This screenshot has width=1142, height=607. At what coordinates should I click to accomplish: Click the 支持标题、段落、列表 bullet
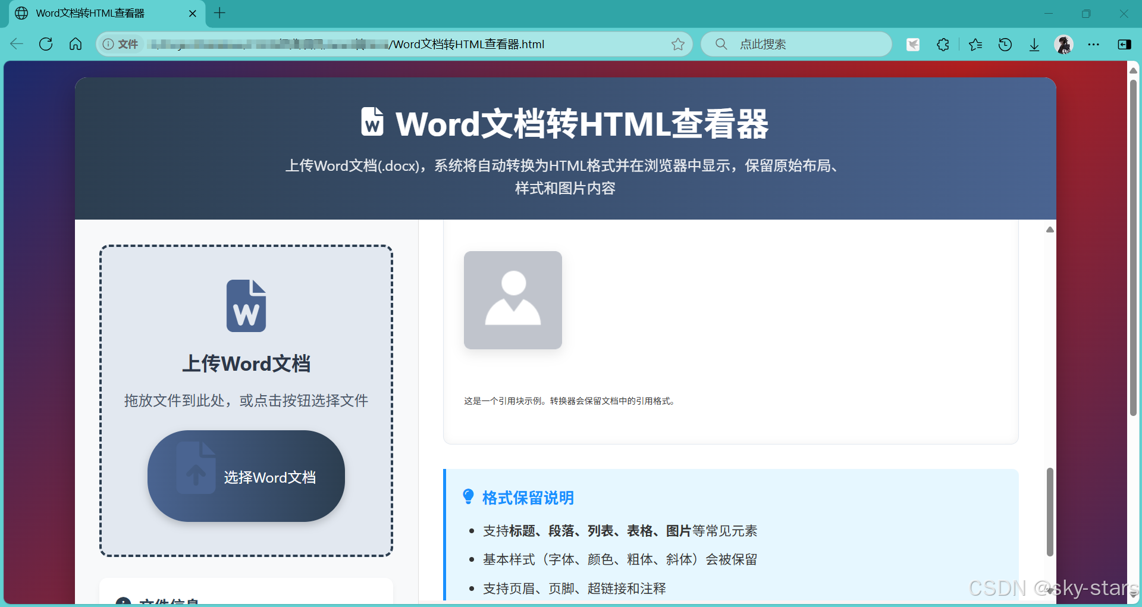point(620,531)
